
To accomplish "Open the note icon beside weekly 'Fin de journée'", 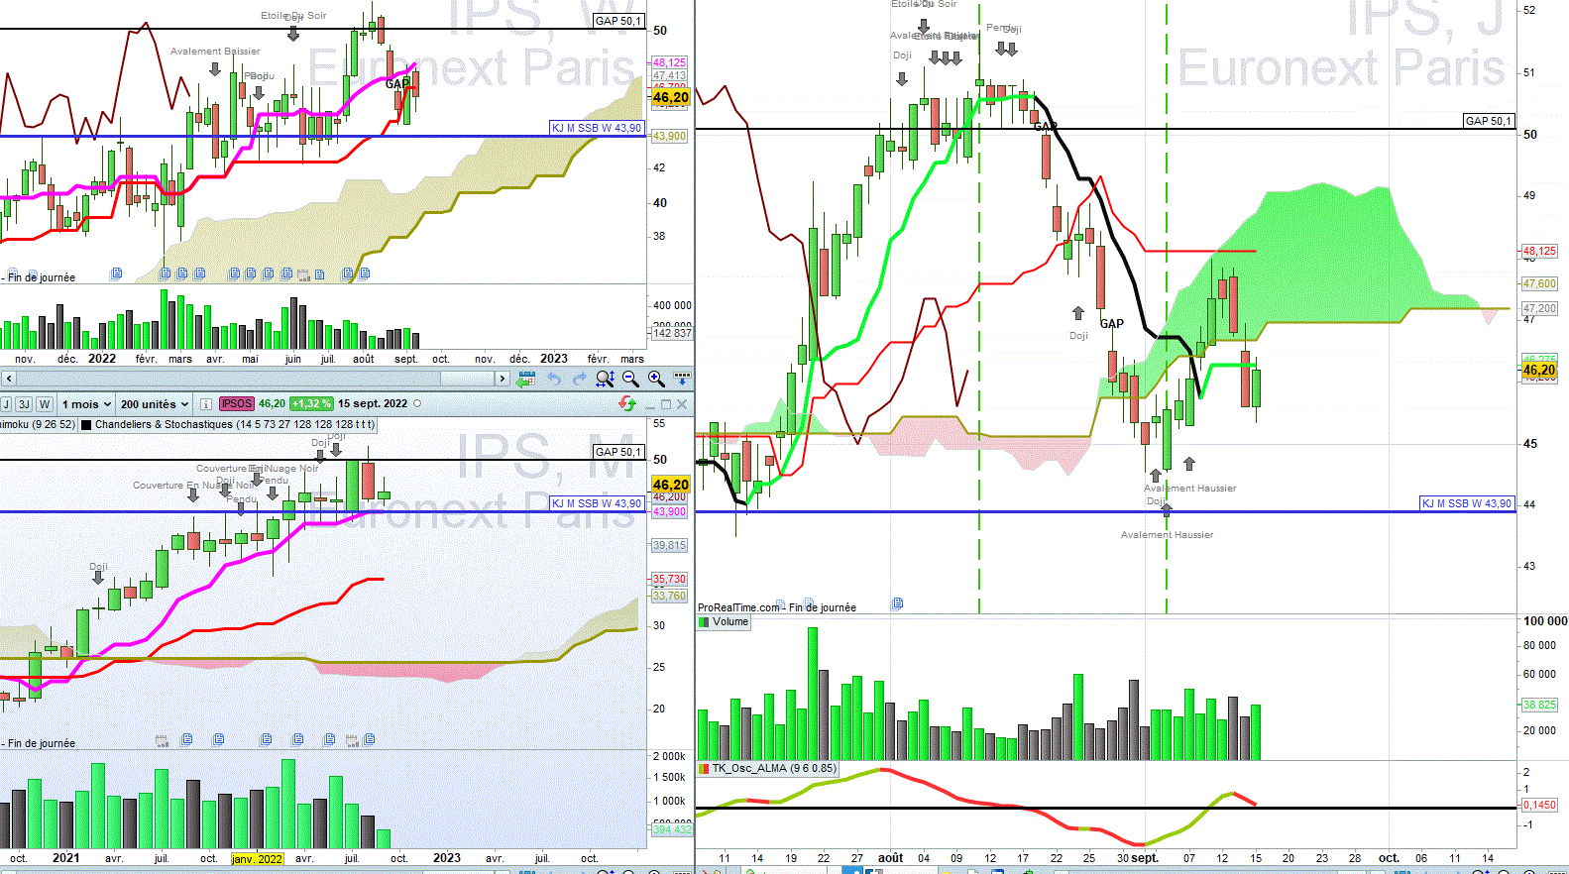I will coord(116,273).
